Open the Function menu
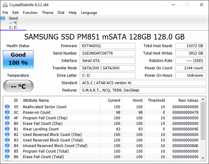 pyautogui.click(x=30, y=12)
